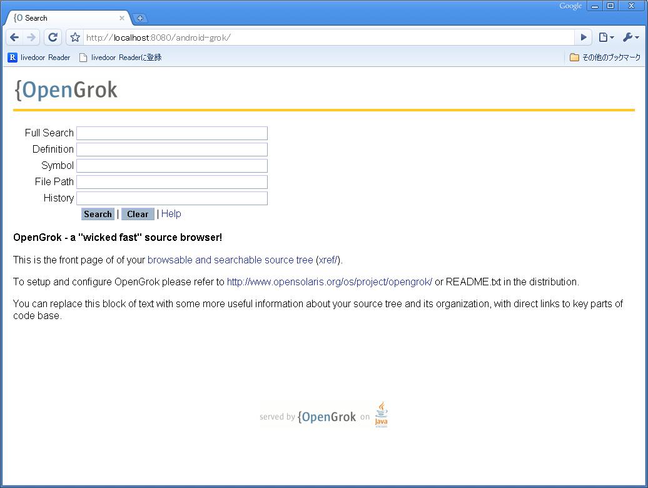Focus the URL address bar
The height and width of the screenshot is (488, 648).
point(328,38)
